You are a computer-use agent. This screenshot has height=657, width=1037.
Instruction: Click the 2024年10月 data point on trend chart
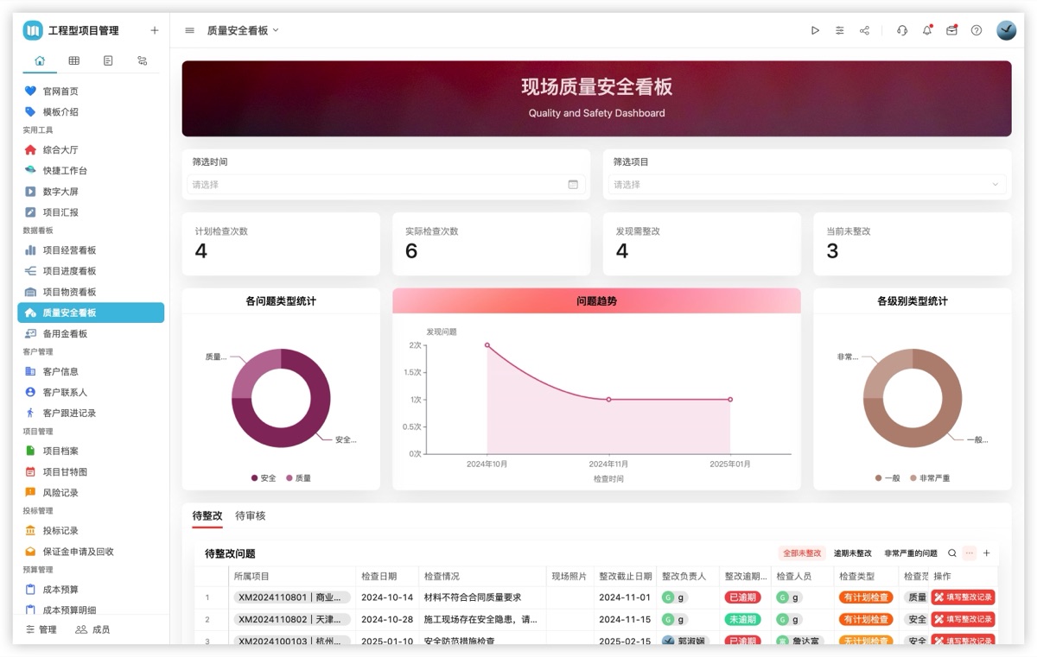point(487,345)
